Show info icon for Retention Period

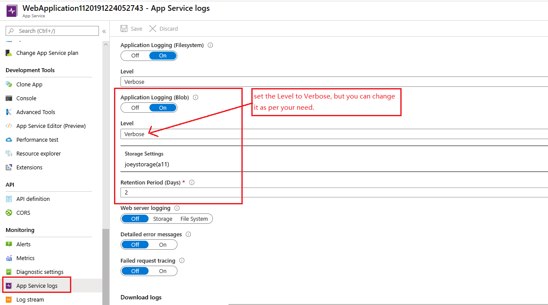[x=192, y=182]
